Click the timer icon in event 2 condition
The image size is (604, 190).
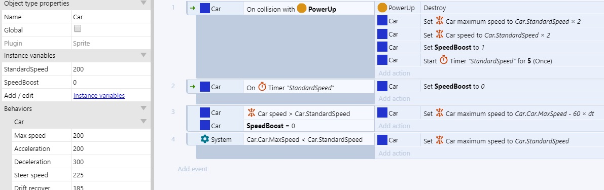click(x=262, y=87)
